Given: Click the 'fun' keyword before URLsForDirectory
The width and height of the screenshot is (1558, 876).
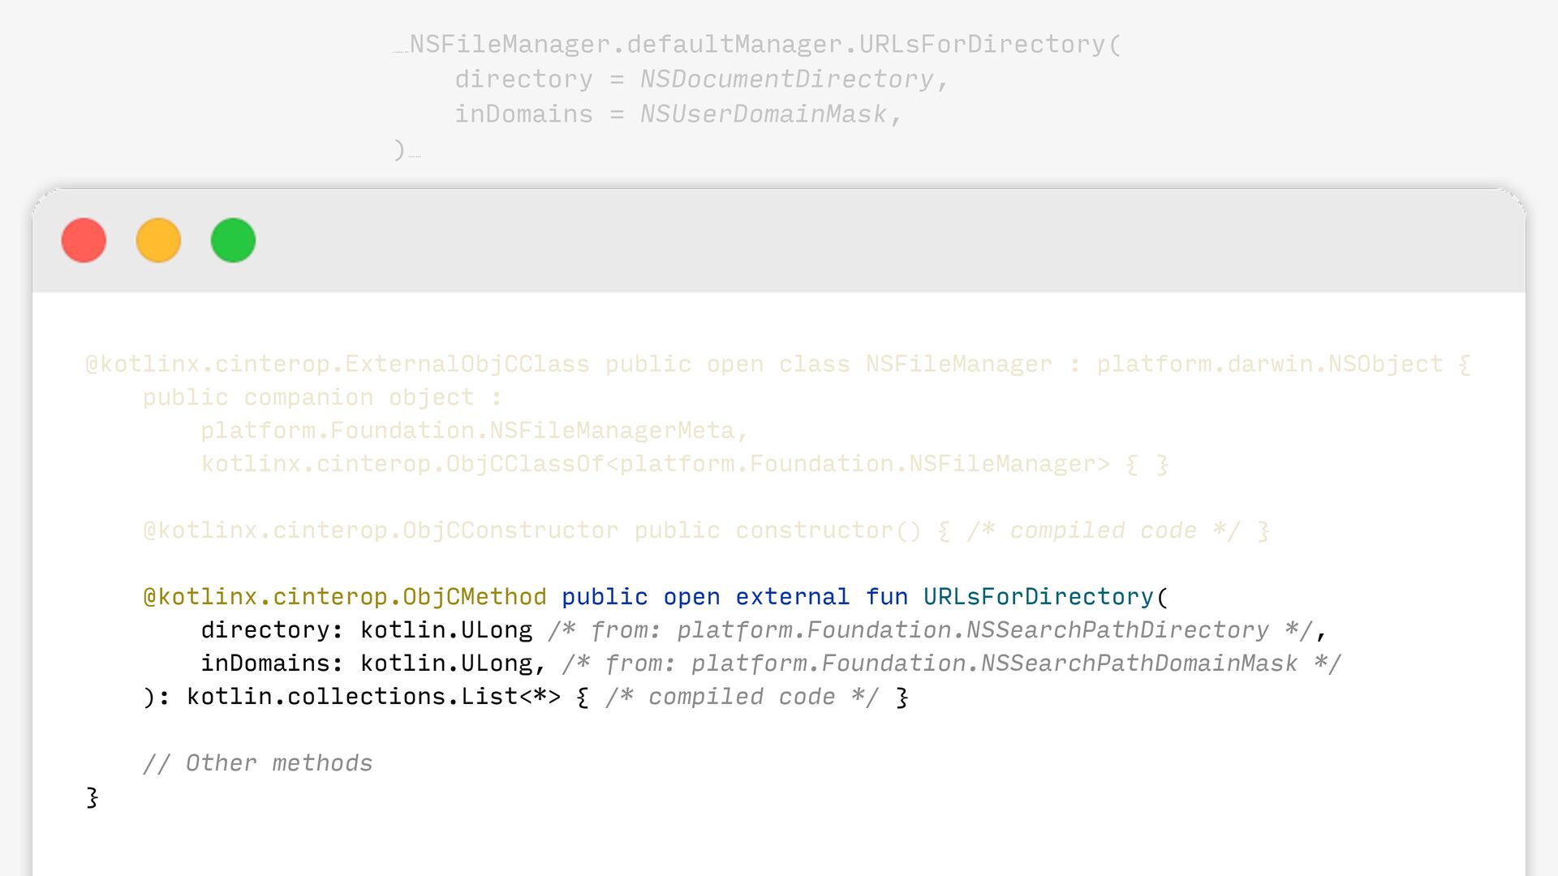Looking at the screenshot, I should [886, 597].
